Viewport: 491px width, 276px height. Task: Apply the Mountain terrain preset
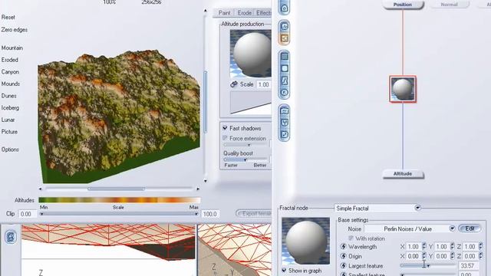coord(12,48)
